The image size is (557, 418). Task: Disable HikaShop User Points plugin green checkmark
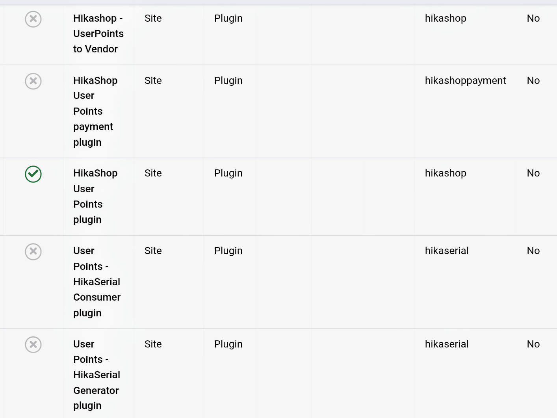point(33,174)
